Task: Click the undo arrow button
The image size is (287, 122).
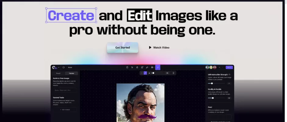Action: pyautogui.click(x=220, y=67)
